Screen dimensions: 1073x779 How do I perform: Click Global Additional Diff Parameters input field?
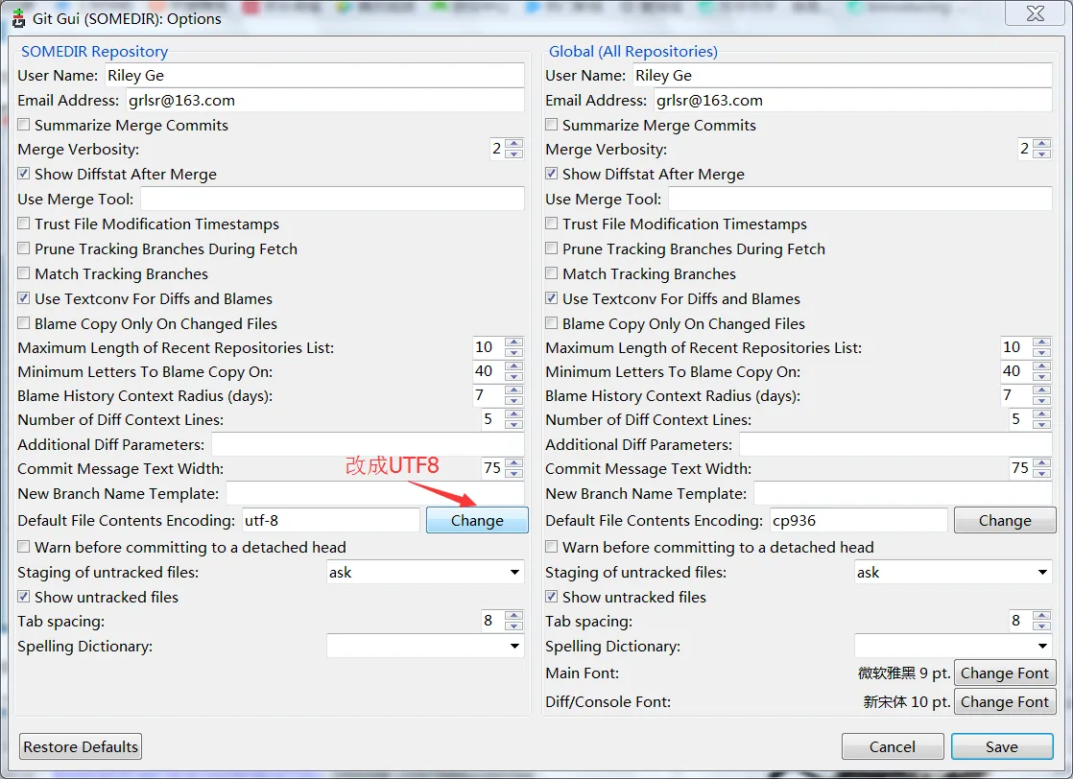click(895, 444)
